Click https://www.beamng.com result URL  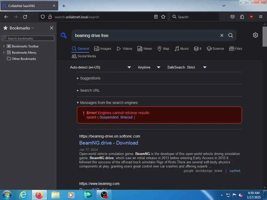(x=99, y=184)
